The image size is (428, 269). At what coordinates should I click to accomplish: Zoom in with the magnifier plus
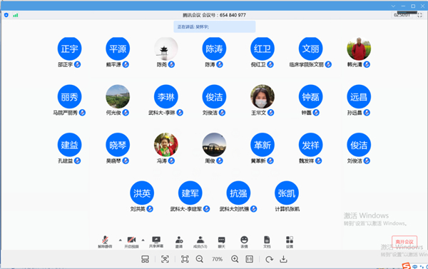[235, 259]
